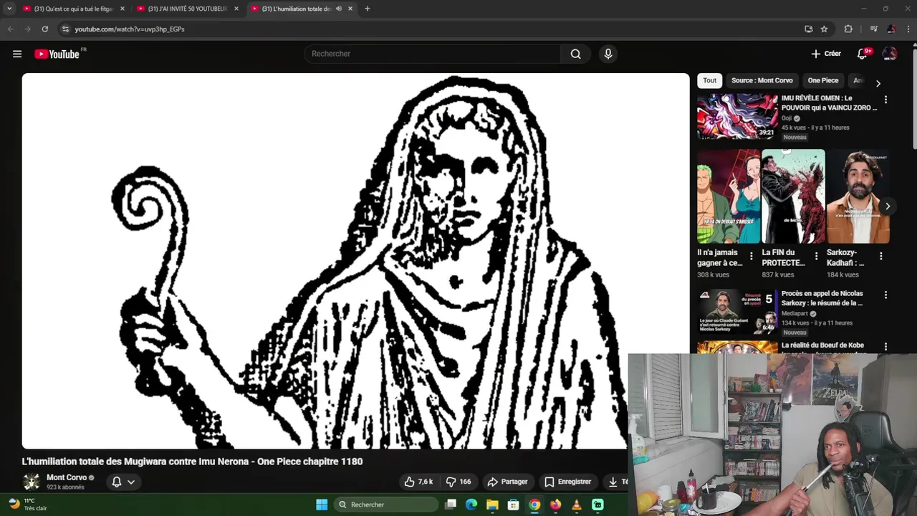Save video with Enregistrer button

[567, 482]
